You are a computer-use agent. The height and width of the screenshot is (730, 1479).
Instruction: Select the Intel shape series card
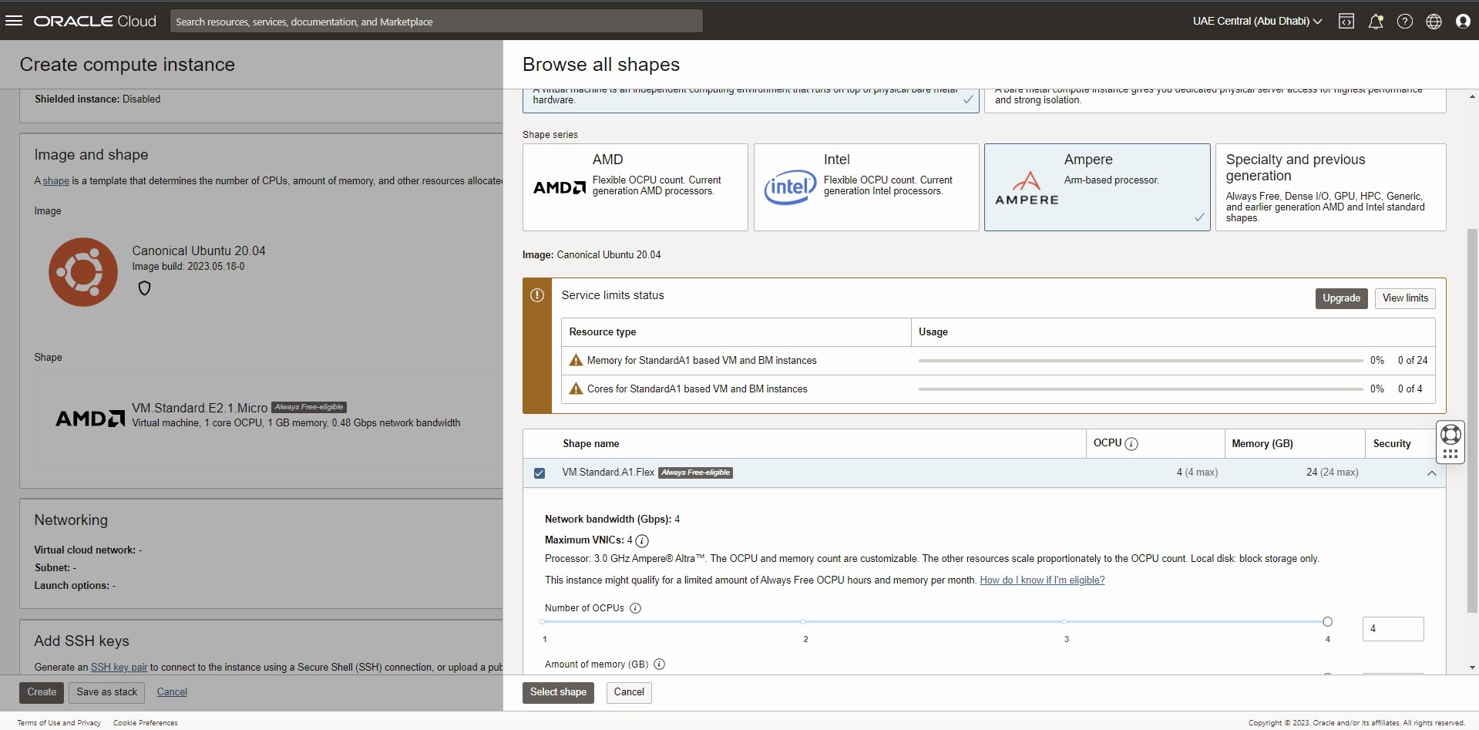tap(866, 187)
